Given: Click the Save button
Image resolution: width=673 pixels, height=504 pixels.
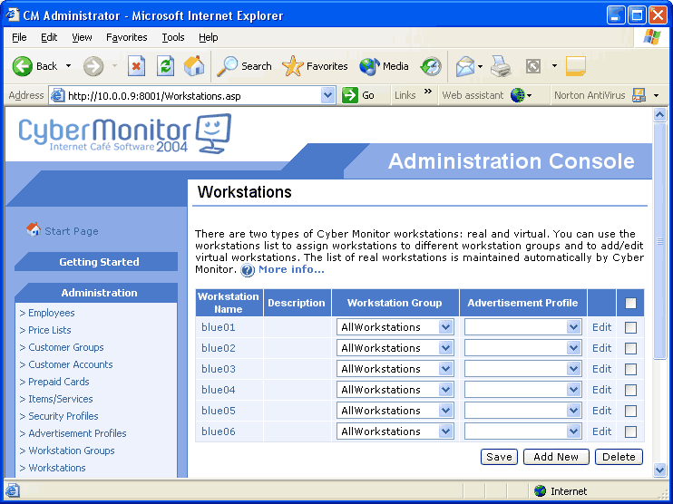Looking at the screenshot, I should 499,457.
